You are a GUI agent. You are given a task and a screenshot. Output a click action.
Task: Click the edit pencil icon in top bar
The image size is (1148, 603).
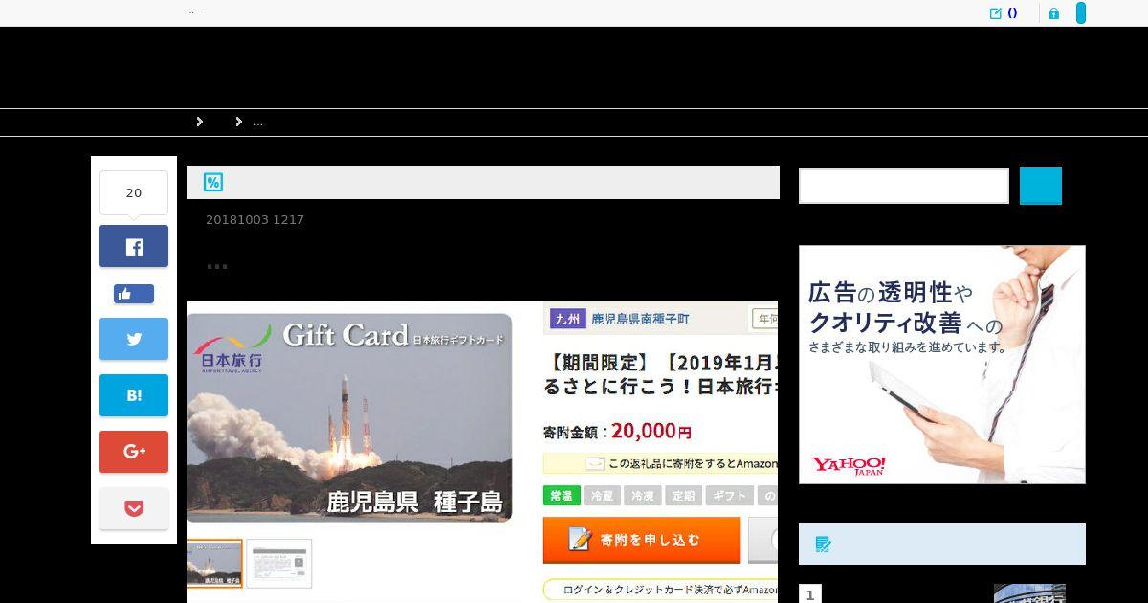point(995,13)
